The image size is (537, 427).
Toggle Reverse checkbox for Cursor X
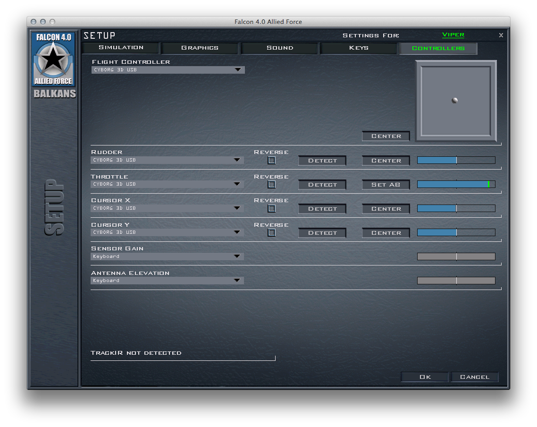tap(272, 208)
